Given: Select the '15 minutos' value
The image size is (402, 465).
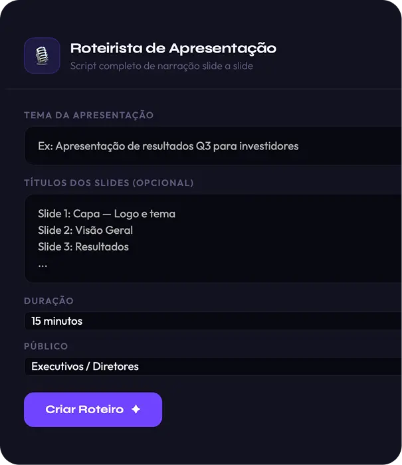Looking at the screenshot, I should (x=56, y=321).
